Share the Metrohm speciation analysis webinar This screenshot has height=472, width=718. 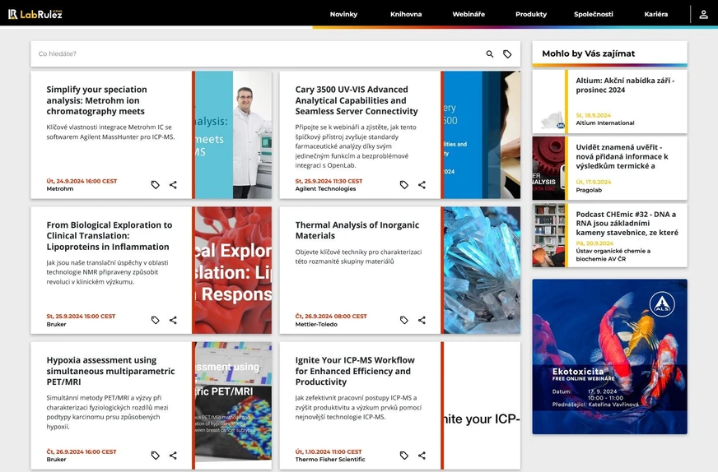coord(173,185)
